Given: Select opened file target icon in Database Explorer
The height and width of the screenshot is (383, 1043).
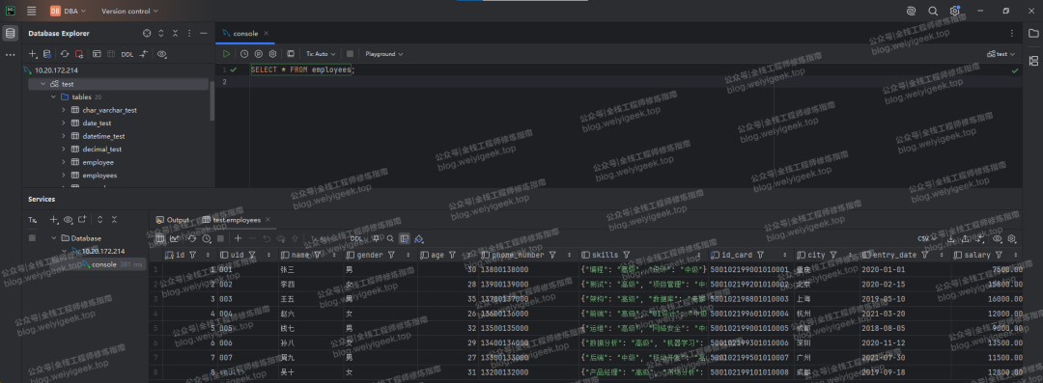Looking at the screenshot, I should pos(147,33).
